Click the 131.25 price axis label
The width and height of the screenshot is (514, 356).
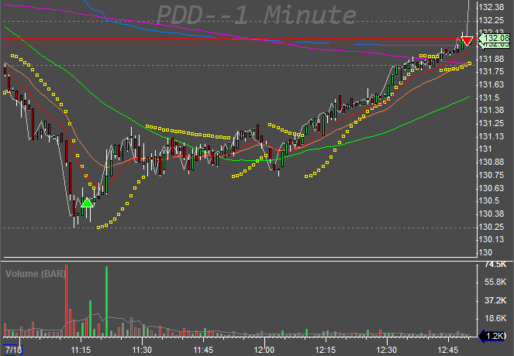coord(492,123)
